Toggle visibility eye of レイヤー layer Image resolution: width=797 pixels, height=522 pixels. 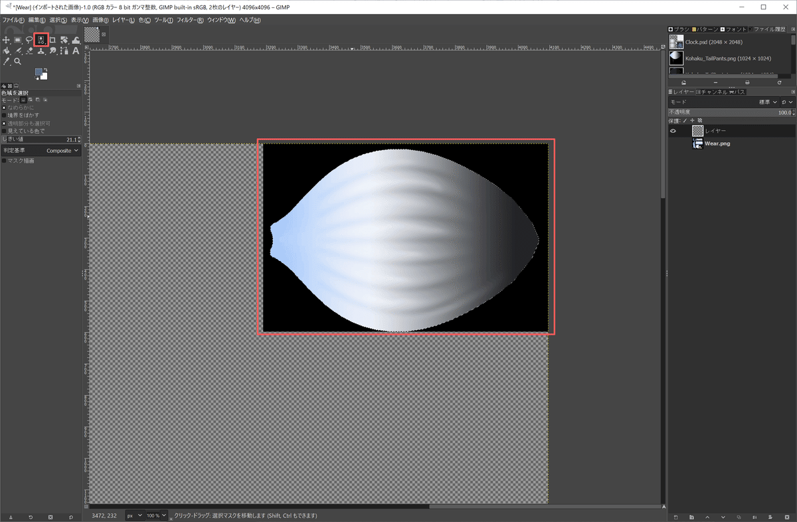(x=673, y=131)
